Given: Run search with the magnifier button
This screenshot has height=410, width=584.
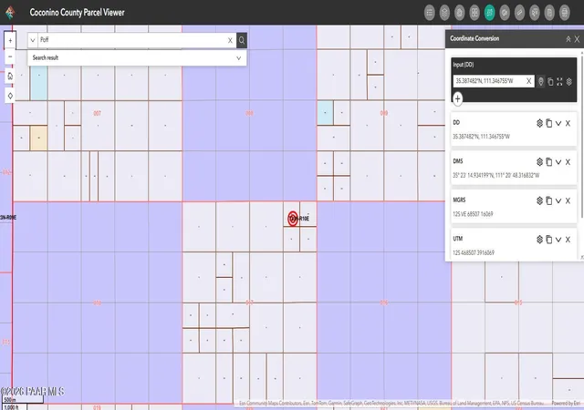Looking at the screenshot, I should pos(242,40).
